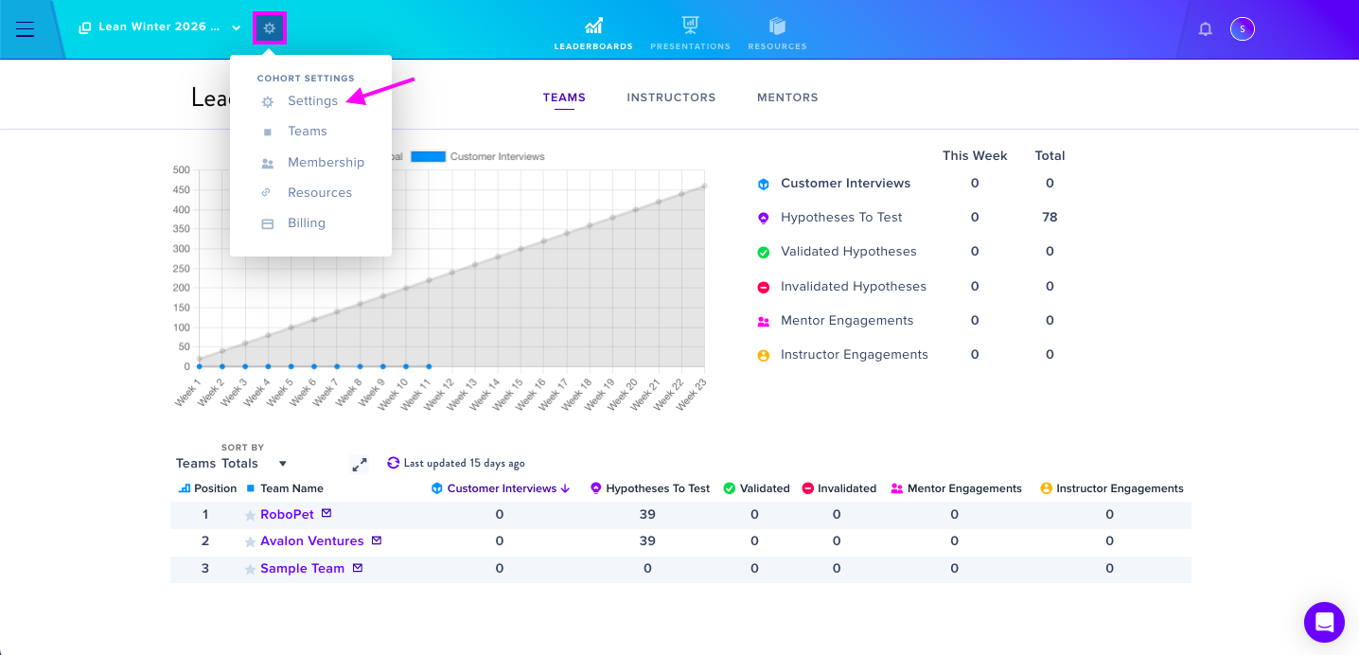Switch to the INSTRUCTORS tab
This screenshot has width=1359, height=655.
[x=671, y=97]
